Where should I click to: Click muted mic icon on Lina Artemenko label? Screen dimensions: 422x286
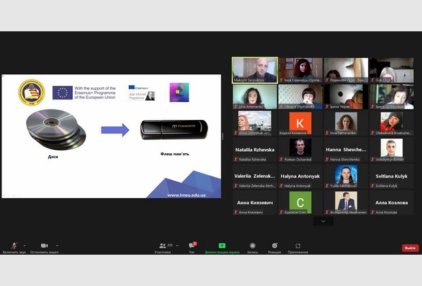tap(236, 107)
